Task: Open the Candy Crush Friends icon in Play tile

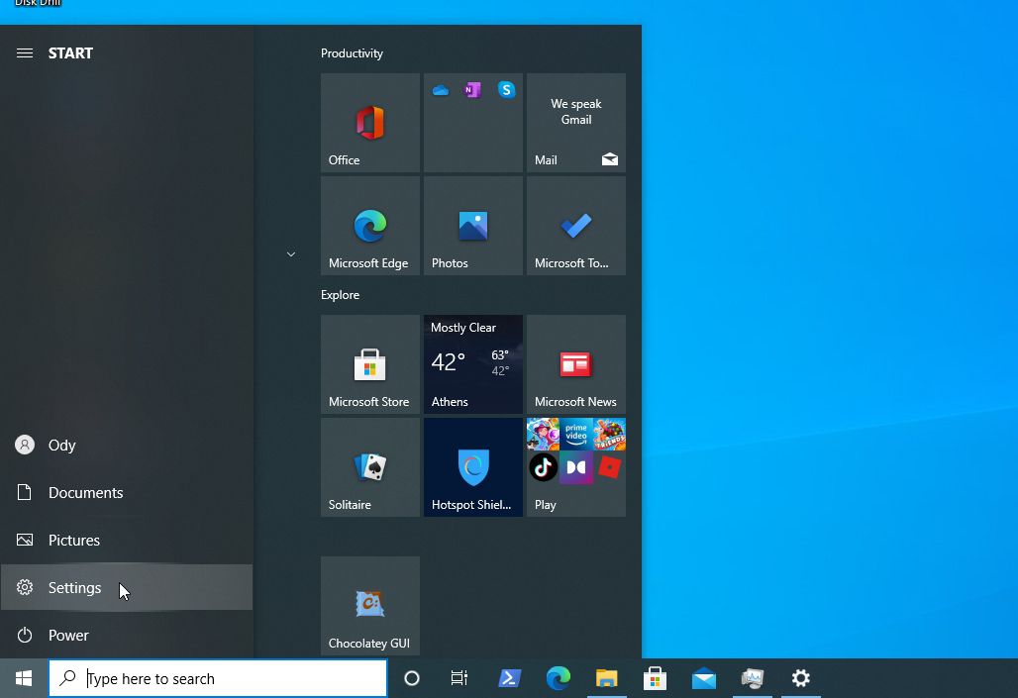Action: 609,435
